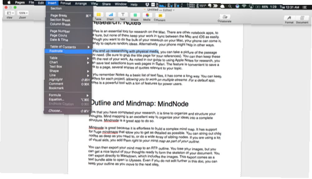Click underlined word mindmaps in document
The image size is (312, 179).
click(110, 132)
